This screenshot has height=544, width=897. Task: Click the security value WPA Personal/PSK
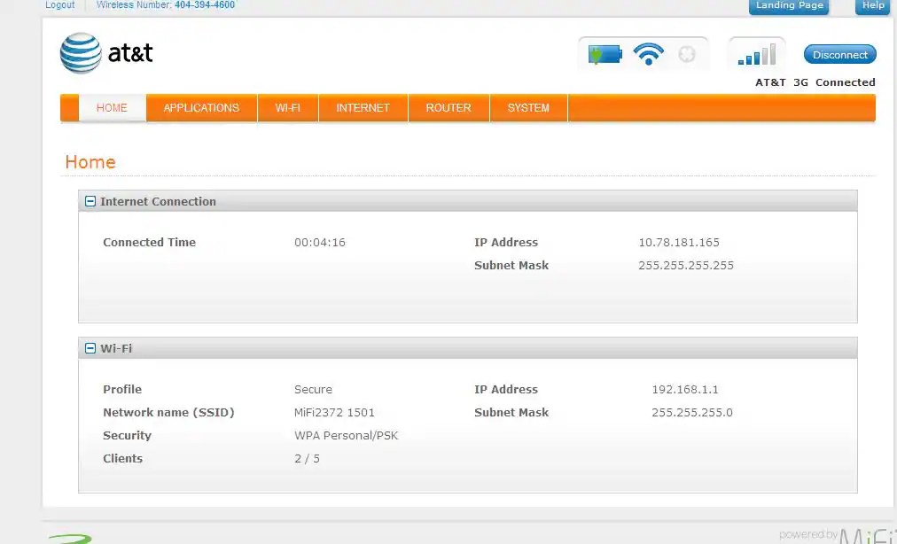click(346, 436)
